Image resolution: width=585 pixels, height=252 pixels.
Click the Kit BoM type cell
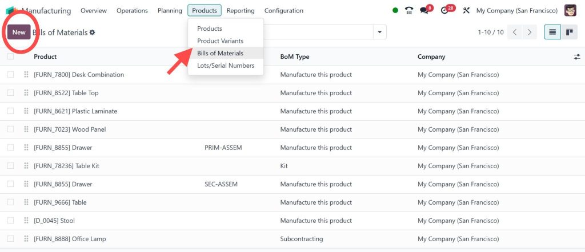[x=284, y=166]
